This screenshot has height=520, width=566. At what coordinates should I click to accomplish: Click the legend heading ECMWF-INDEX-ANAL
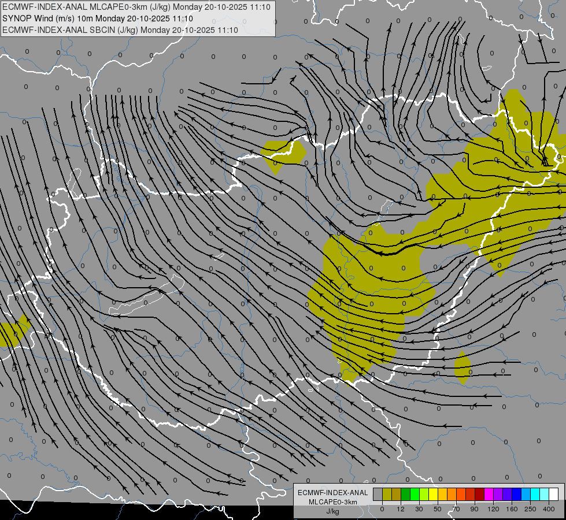[x=333, y=493]
